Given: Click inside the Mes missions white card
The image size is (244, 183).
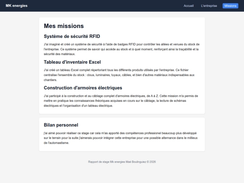Looking at the screenshot, I should [x=122, y=66].
